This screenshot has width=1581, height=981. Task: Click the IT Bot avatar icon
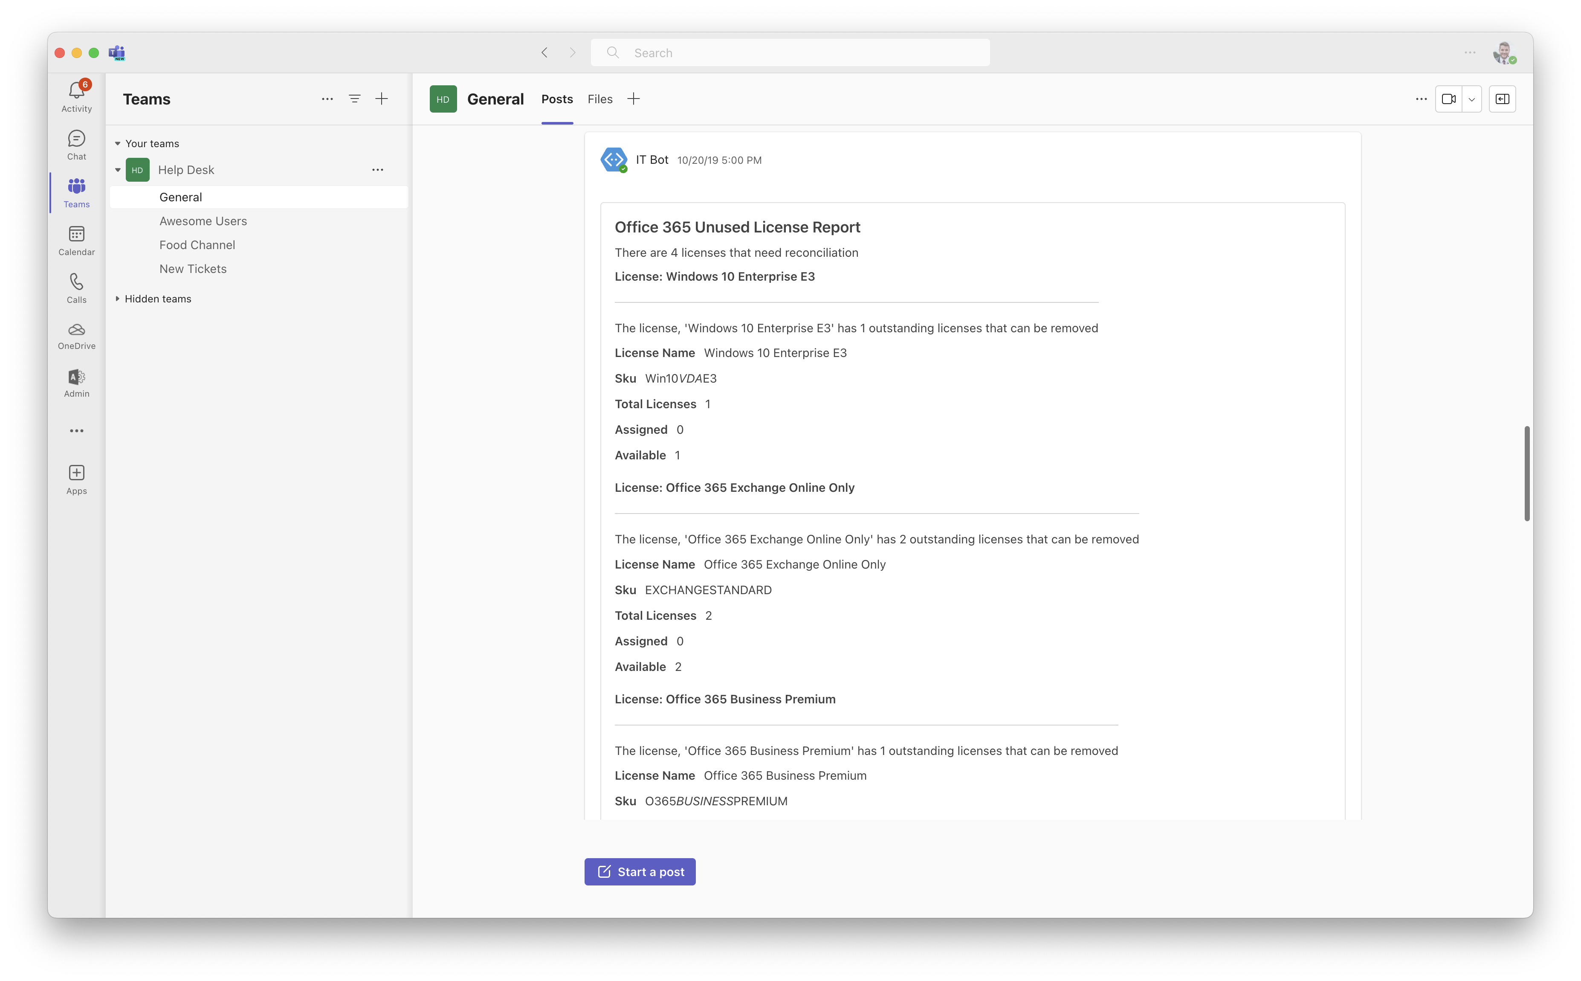[x=614, y=160]
